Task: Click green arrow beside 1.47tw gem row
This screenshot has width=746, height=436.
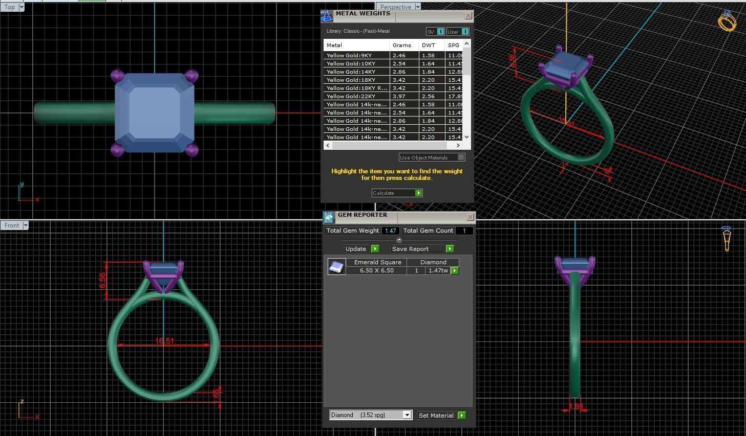Action: (x=455, y=270)
